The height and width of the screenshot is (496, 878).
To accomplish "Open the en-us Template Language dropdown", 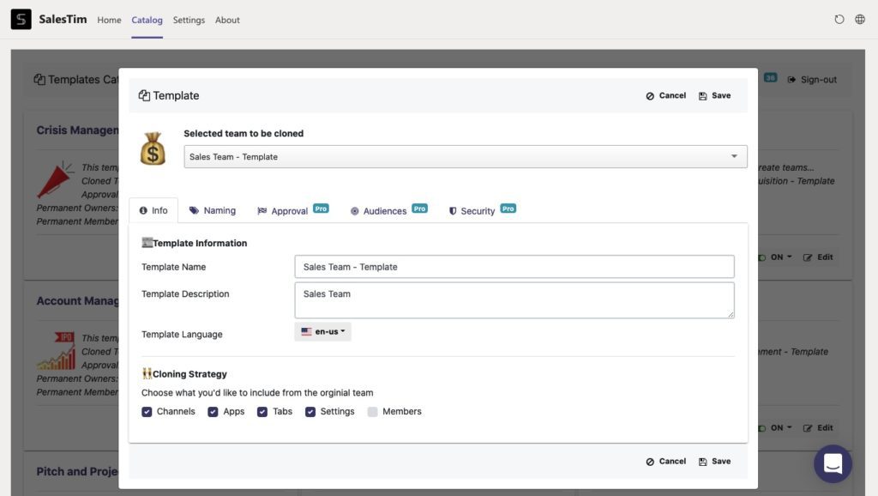I will 323,332.
